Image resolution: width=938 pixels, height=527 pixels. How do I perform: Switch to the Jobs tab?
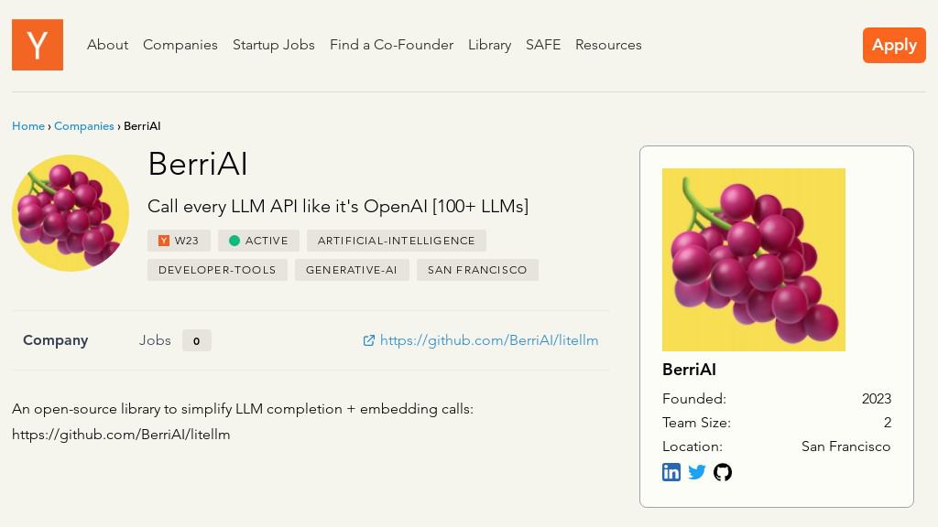(156, 340)
